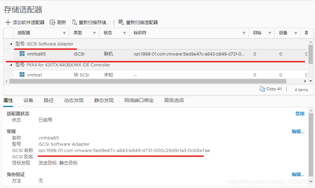Click the 状态 column header text
The width and height of the screenshot is (315, 188).
(x=108, y=33)
